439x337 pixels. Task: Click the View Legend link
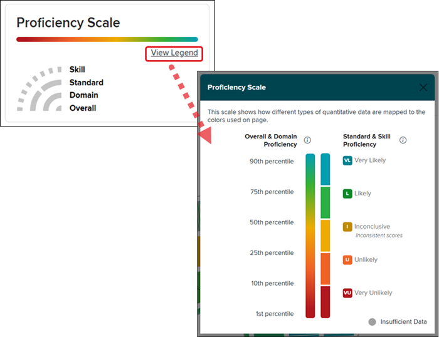(174, 53)
